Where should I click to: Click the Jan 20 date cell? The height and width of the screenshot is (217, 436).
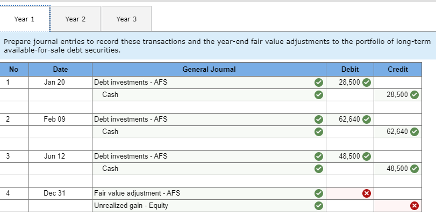(60, 82)
